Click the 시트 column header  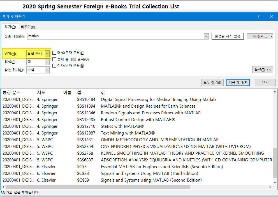pos(48,92)
